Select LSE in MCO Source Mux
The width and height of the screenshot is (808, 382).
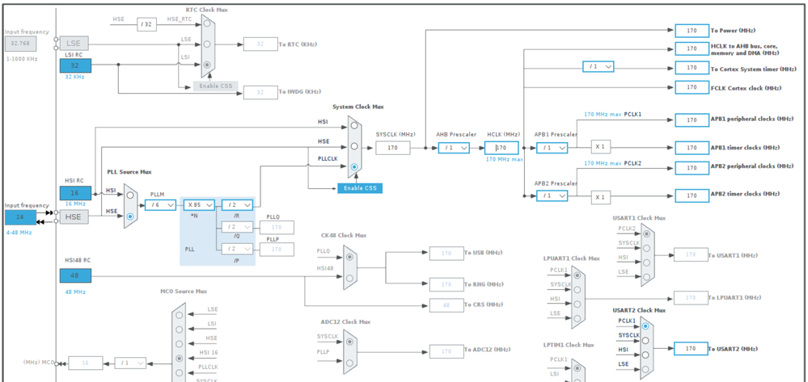coord(179,314)
